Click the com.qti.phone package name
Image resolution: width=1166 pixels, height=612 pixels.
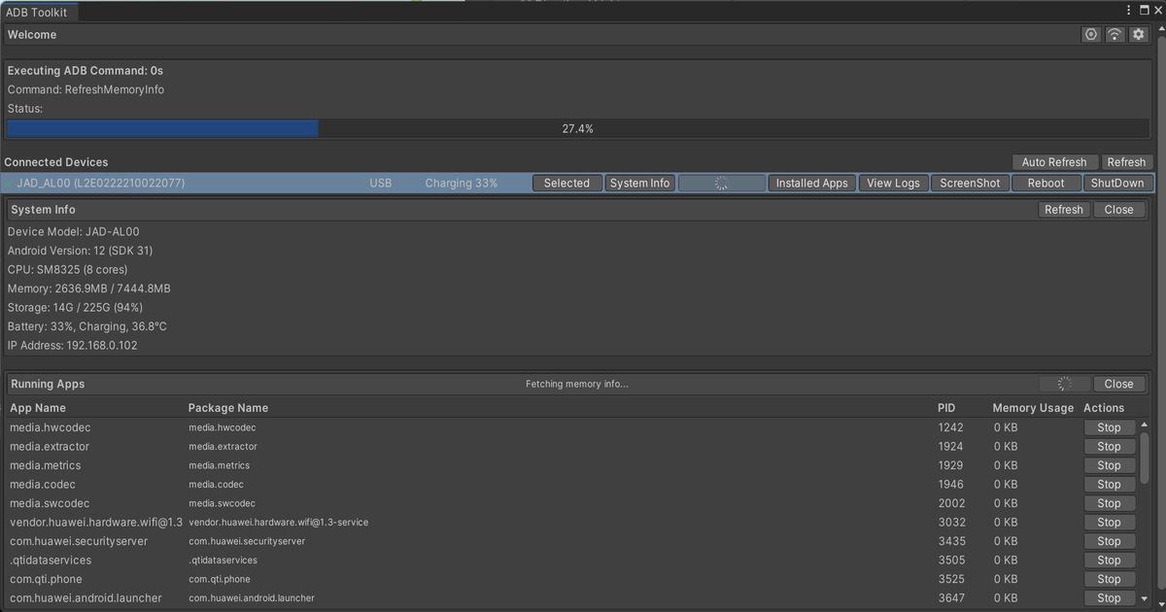click(x=219, y=579)
